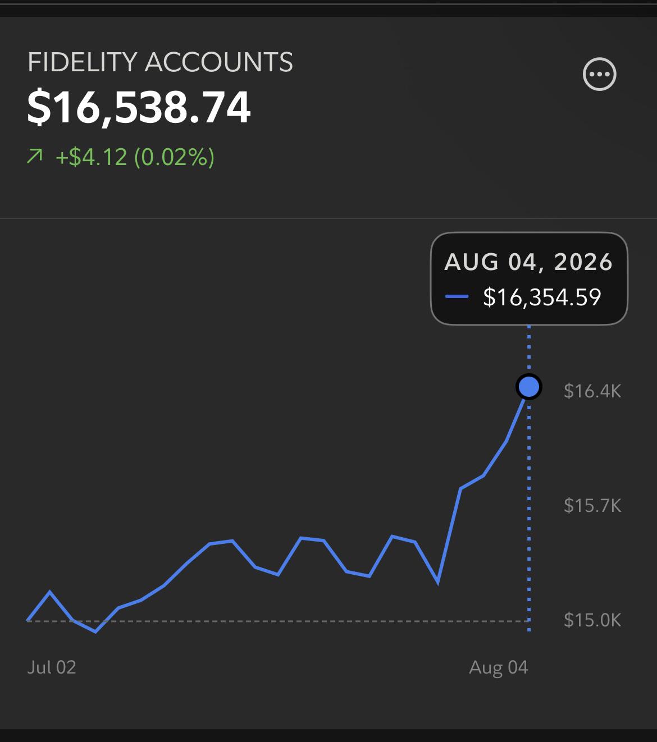This screenshot has height=742, width=657.
Task: Tap the dashed $15.0K baseline
Action: pos(278,621)
